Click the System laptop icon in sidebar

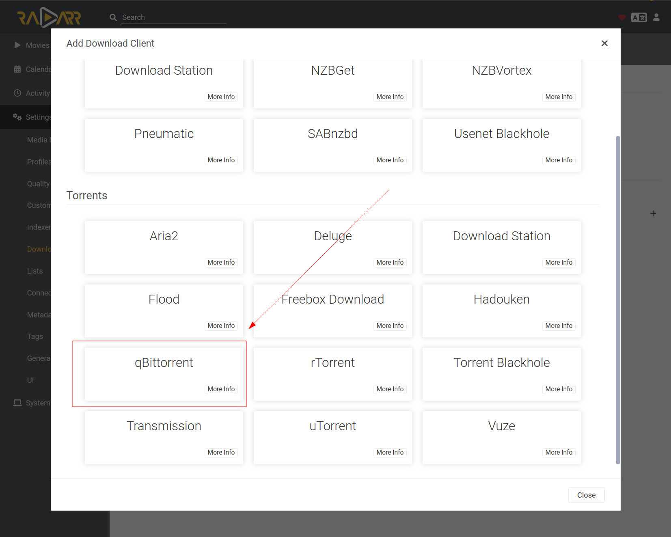coord(17,403)
